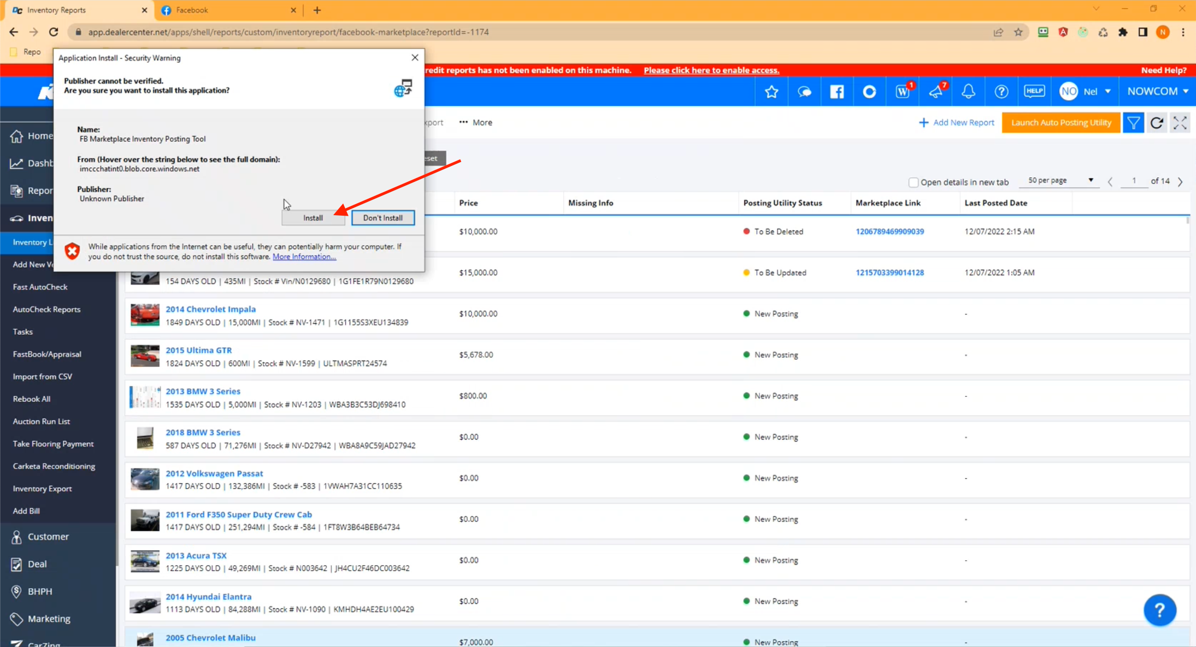The height and width of the screenshot is (647, 1196).
Task: Open the 50 per page dropdown
Action: point(1060,181)
